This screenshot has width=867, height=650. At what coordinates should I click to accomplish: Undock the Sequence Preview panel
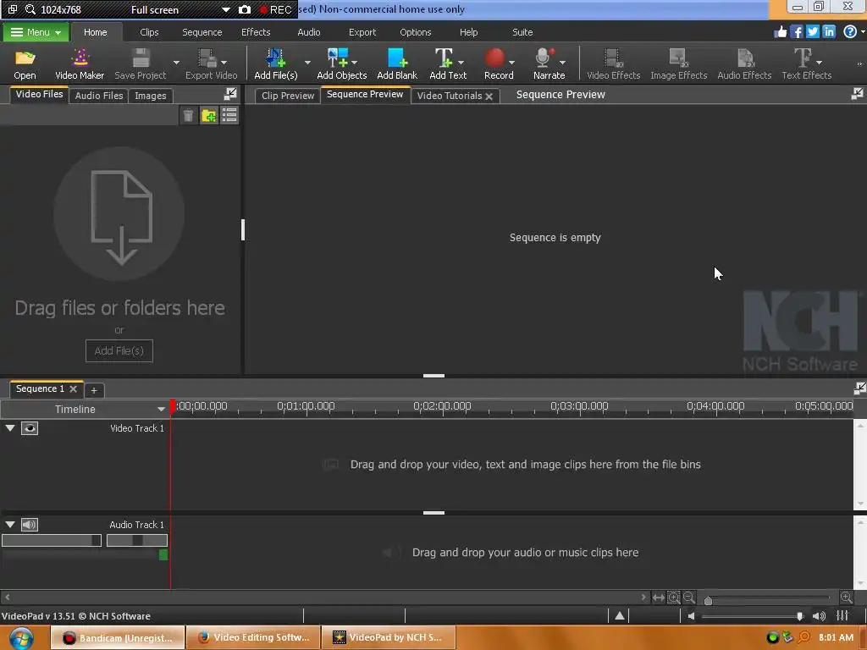pos(857,94)
